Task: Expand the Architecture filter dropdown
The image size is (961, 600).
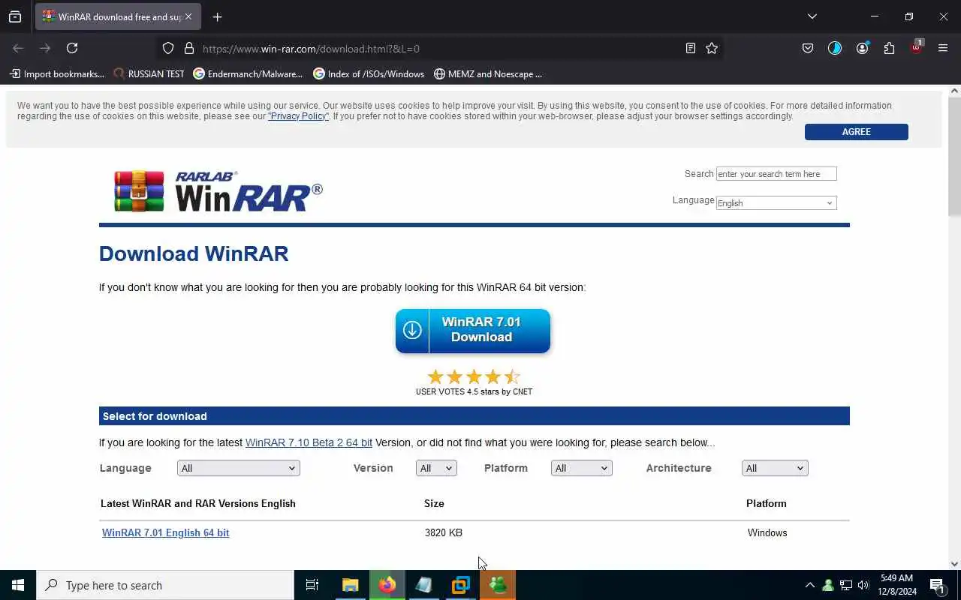Action: [x=775, y=468]
